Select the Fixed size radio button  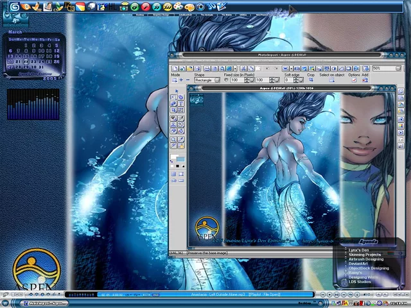[226, 80]
